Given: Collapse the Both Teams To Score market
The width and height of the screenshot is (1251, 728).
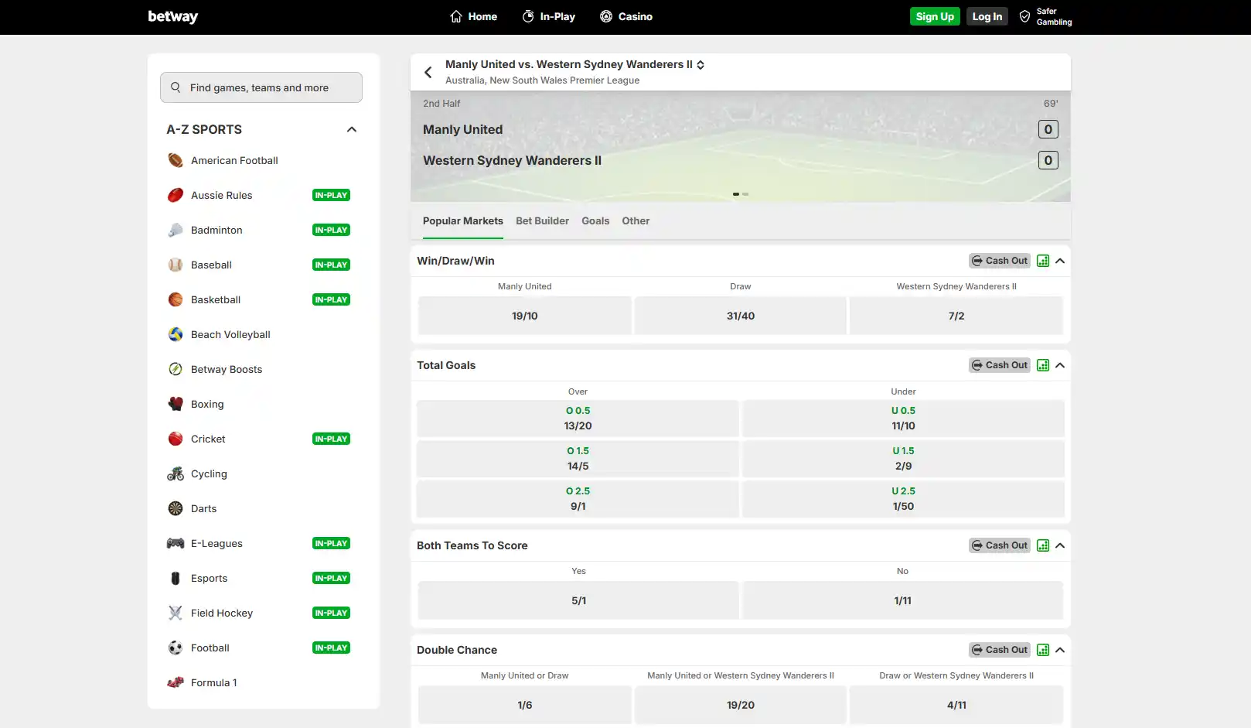Looking at the screenshot, I should (x=1060, y=545).
